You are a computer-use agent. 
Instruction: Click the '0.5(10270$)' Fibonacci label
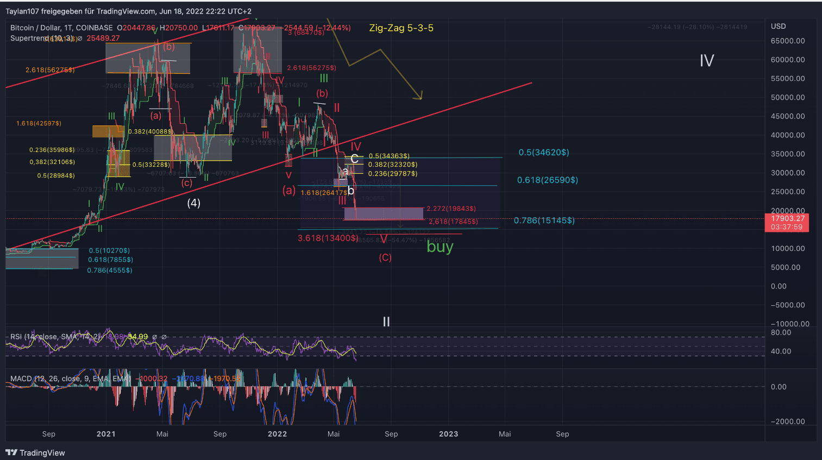click(109, 251)
